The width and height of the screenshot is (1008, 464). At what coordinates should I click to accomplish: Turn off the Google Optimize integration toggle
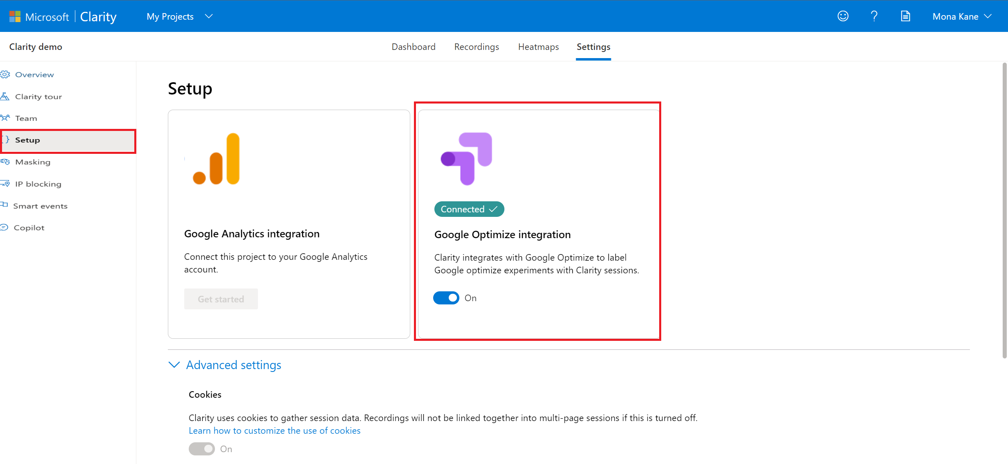point(446,298)
